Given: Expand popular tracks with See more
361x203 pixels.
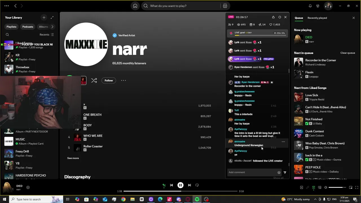Looking at the screenshot, I should [73, 158].
